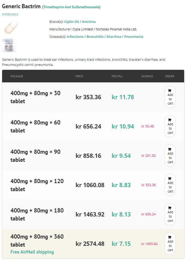The width and height of the screenshot is (186, 265).
Task: Click the Generic Bactrim heading
Action: [21, 6]
